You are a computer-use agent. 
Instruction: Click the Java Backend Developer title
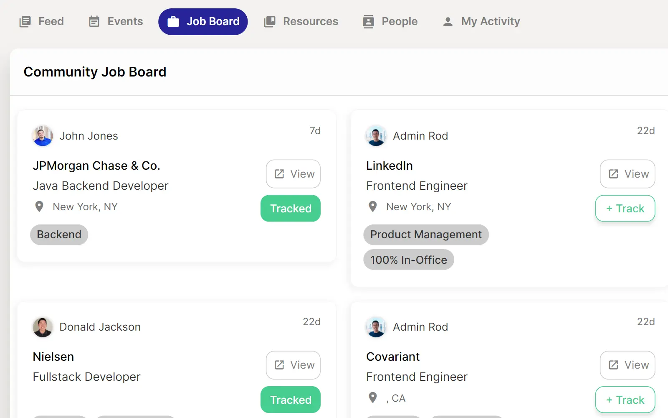pyautogui.click(x=101, y=186)
